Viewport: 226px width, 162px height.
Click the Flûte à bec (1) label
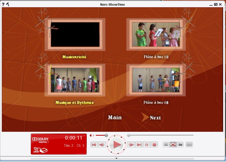click(x=156, y=57)
